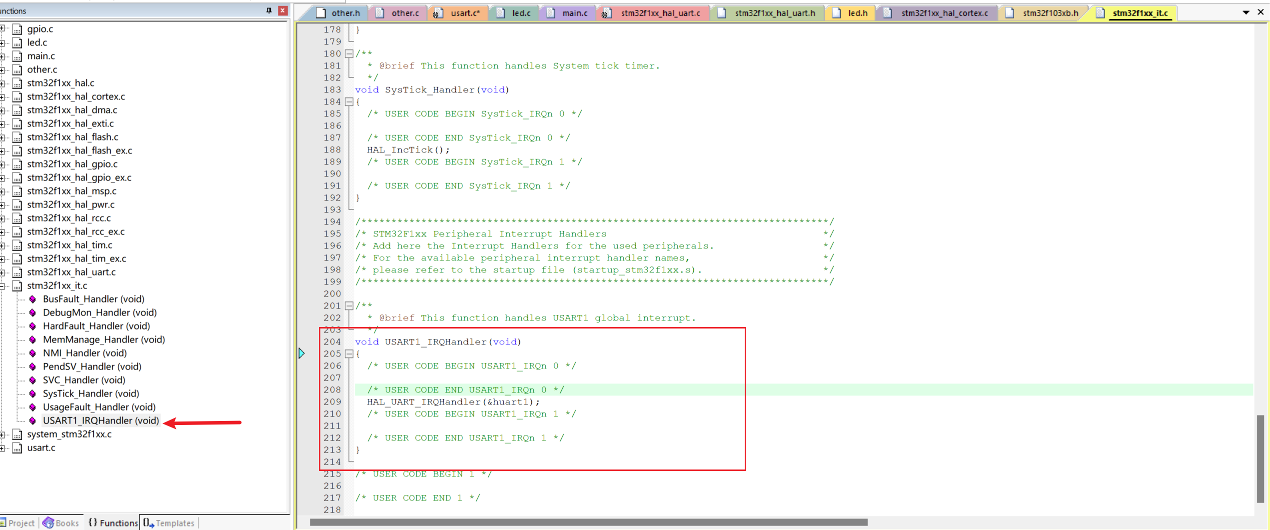Collapse comment fold at line 201
Viewport: 1270px width, 530px height.
[x=349, y=305]
